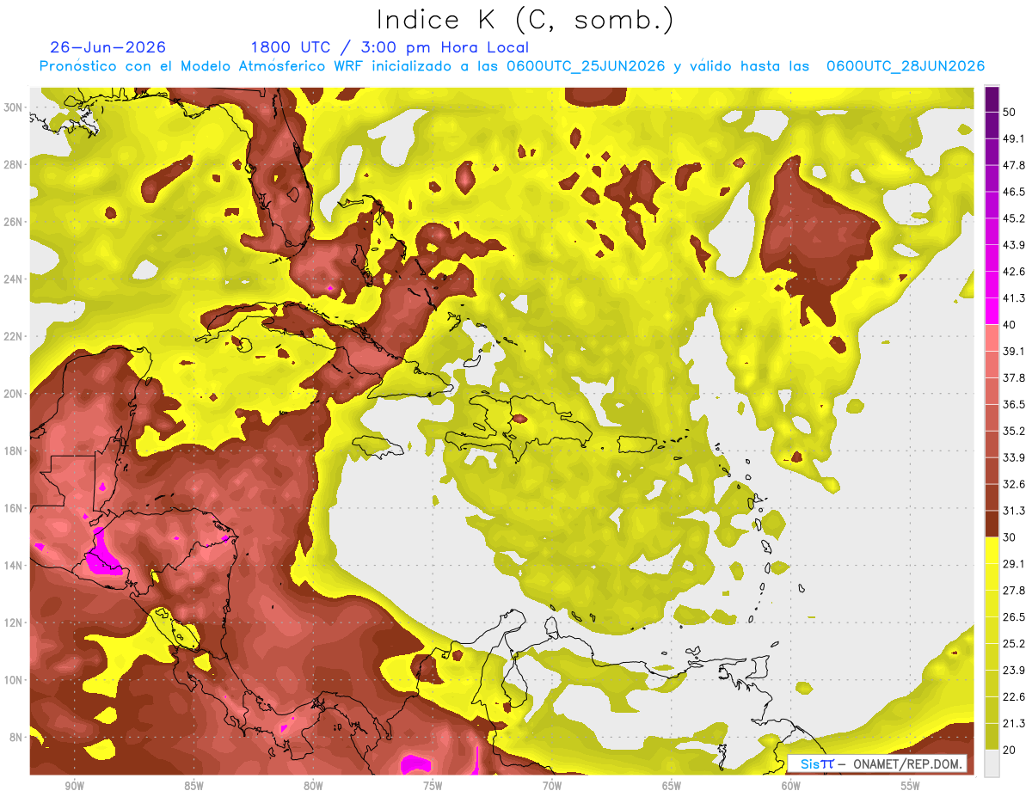Click the longitude axis label "90W"
Image resolution: width=1032 pixels, height=797 pixels.
(x=75, y=786)
